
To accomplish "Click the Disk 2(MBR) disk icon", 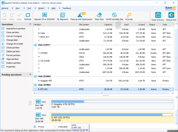I will click(35, 76).
